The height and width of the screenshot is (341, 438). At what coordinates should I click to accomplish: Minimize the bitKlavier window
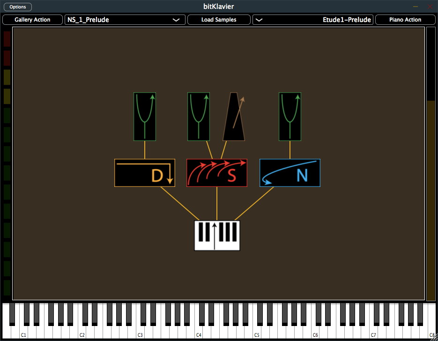click(x=416, y=7)
